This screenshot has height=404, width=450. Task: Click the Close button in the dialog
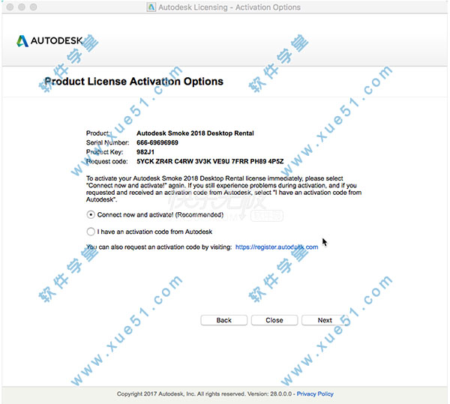[274, 320]
